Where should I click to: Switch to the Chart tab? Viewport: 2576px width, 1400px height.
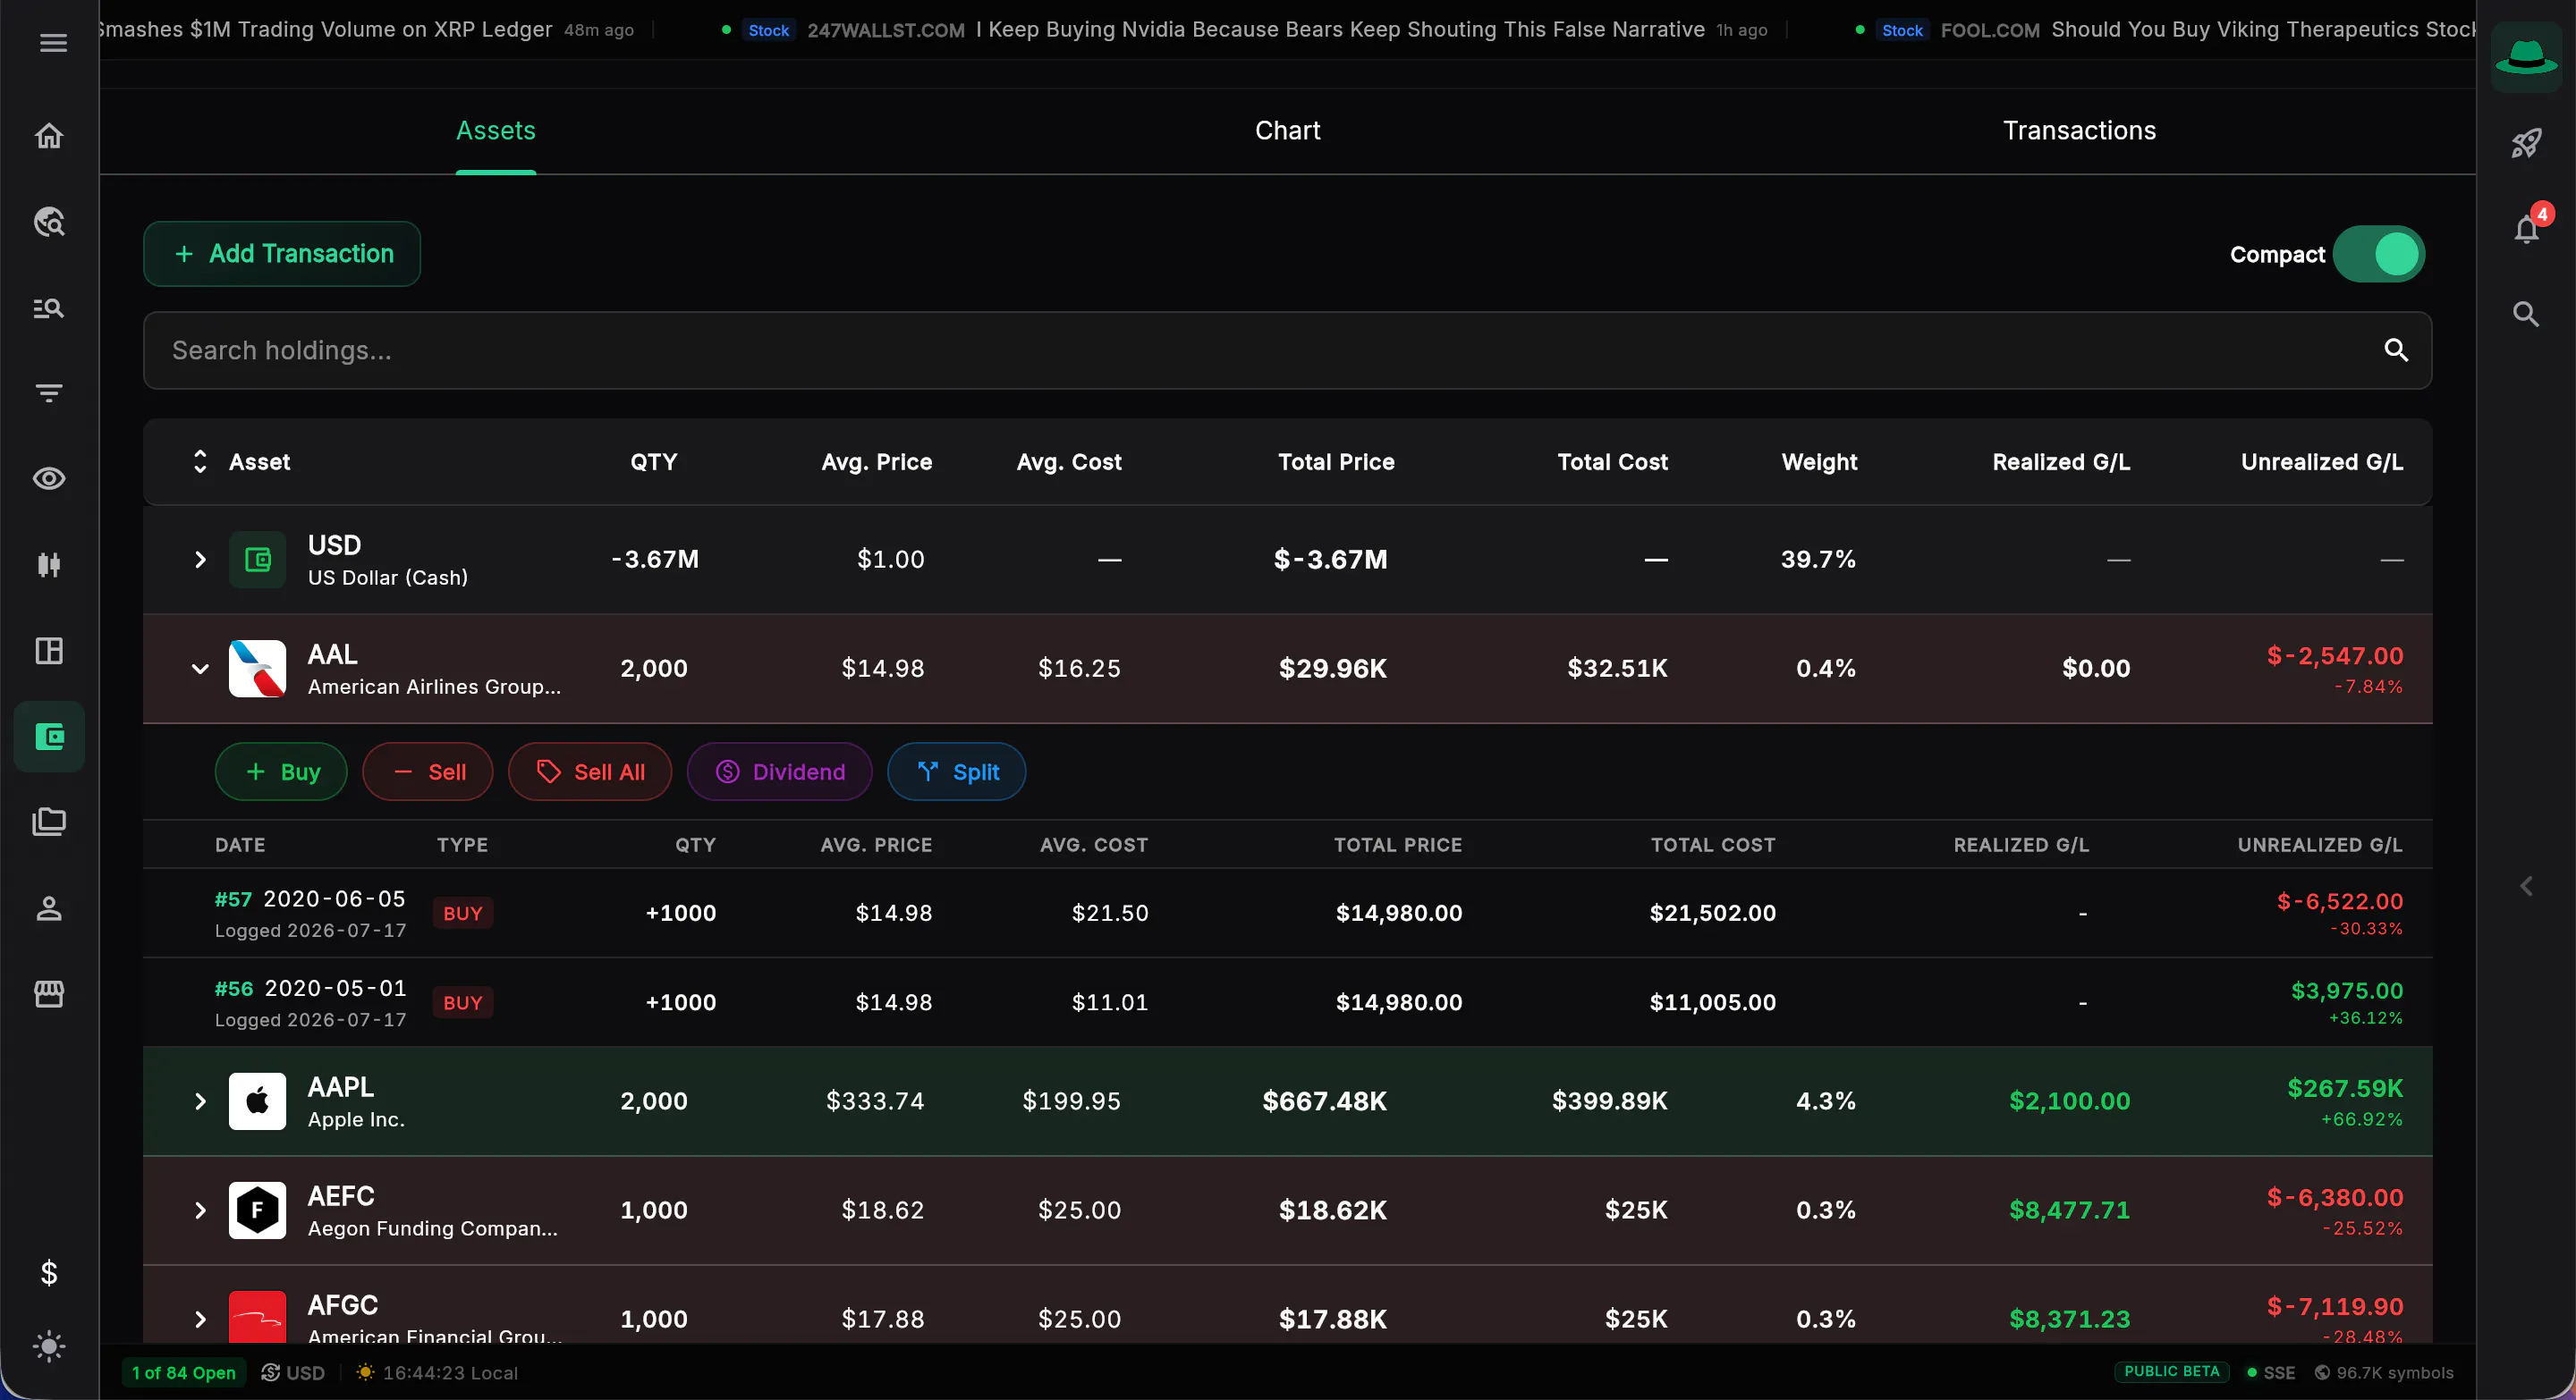[1287, 131]
